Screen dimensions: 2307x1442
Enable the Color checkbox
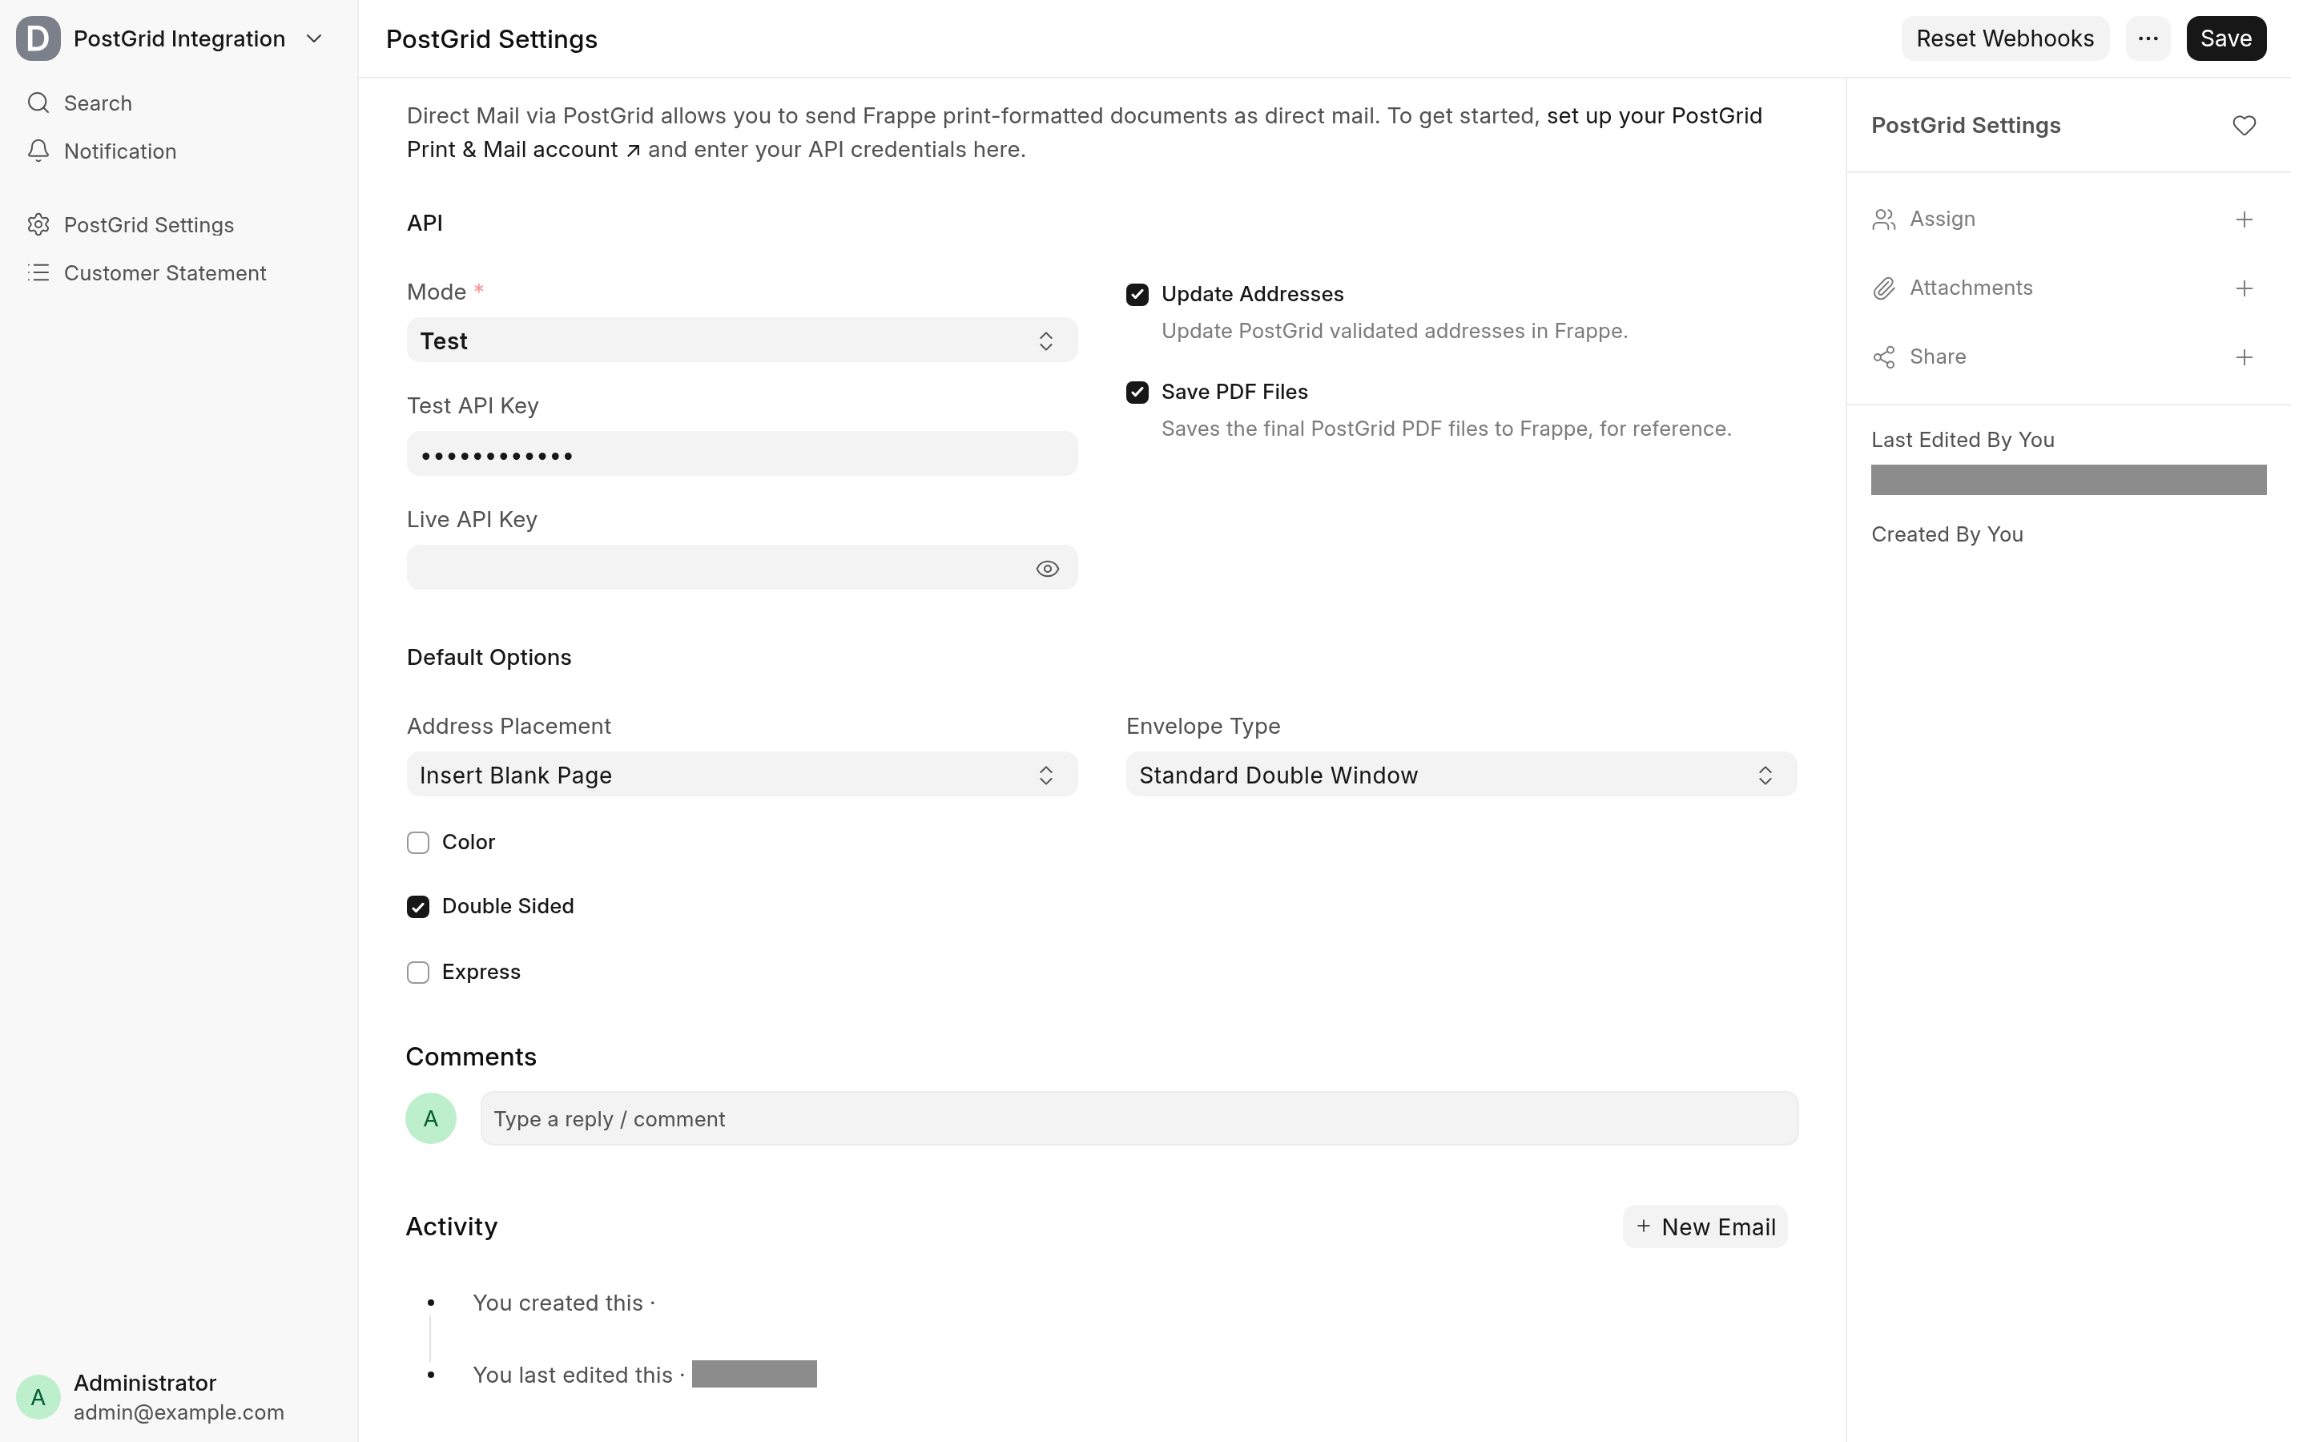(417, 842)
